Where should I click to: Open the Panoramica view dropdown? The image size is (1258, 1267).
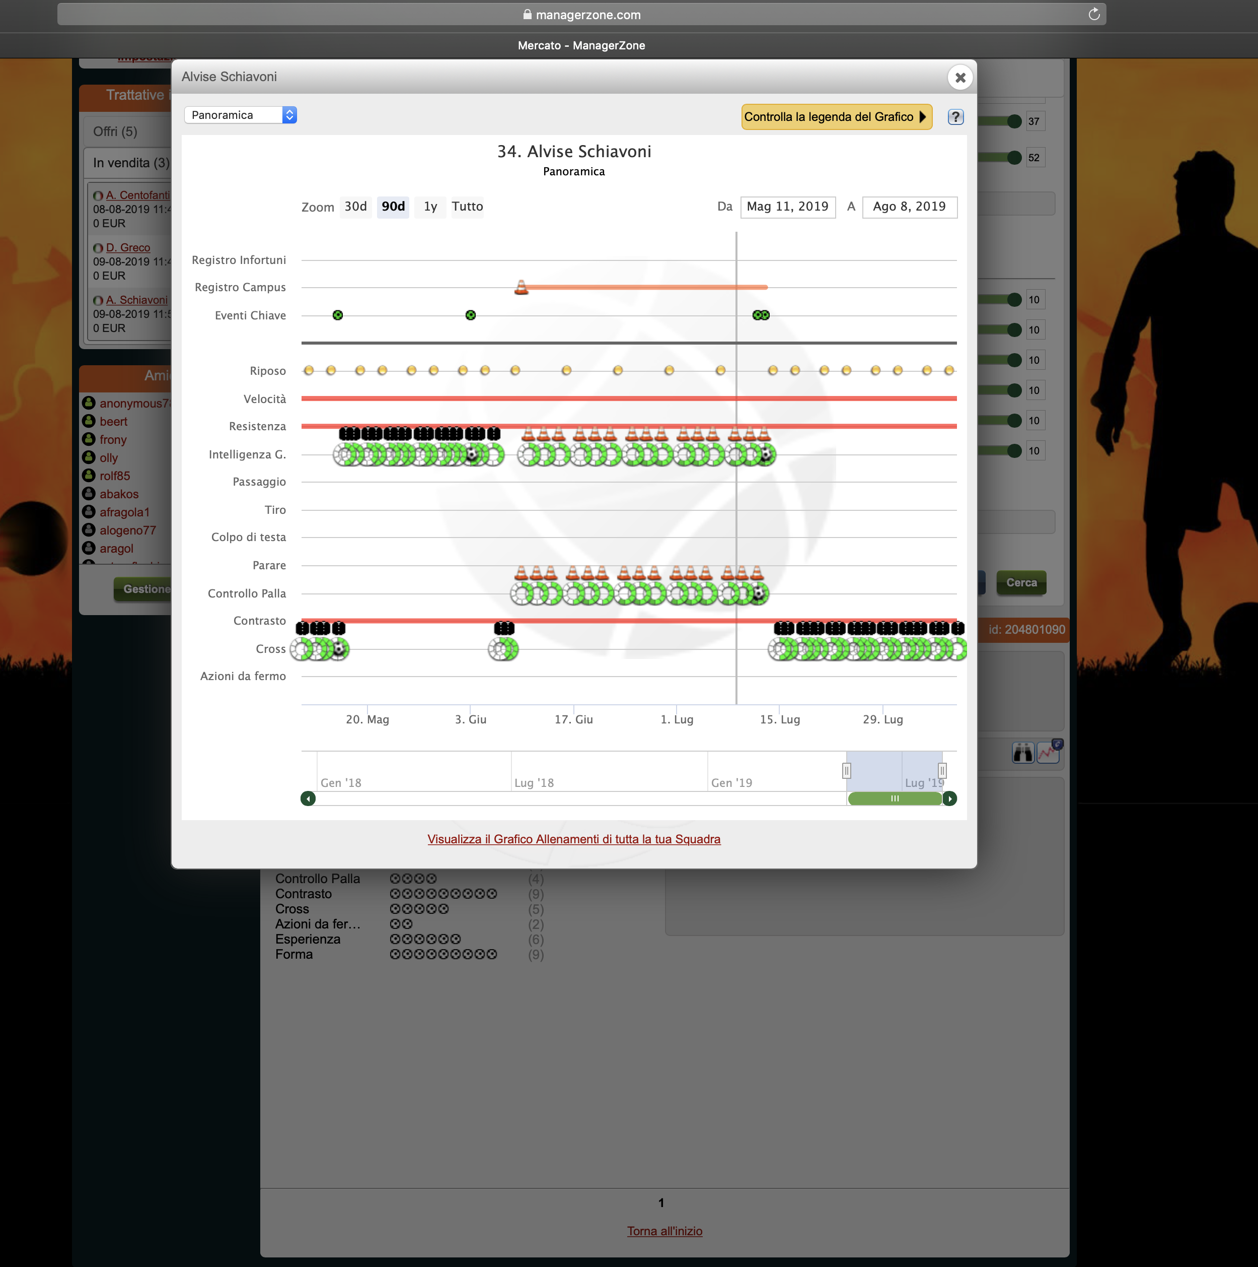[241, 115]
